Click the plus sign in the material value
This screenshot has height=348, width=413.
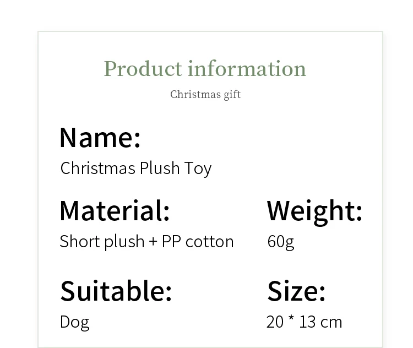click(153, 242)
